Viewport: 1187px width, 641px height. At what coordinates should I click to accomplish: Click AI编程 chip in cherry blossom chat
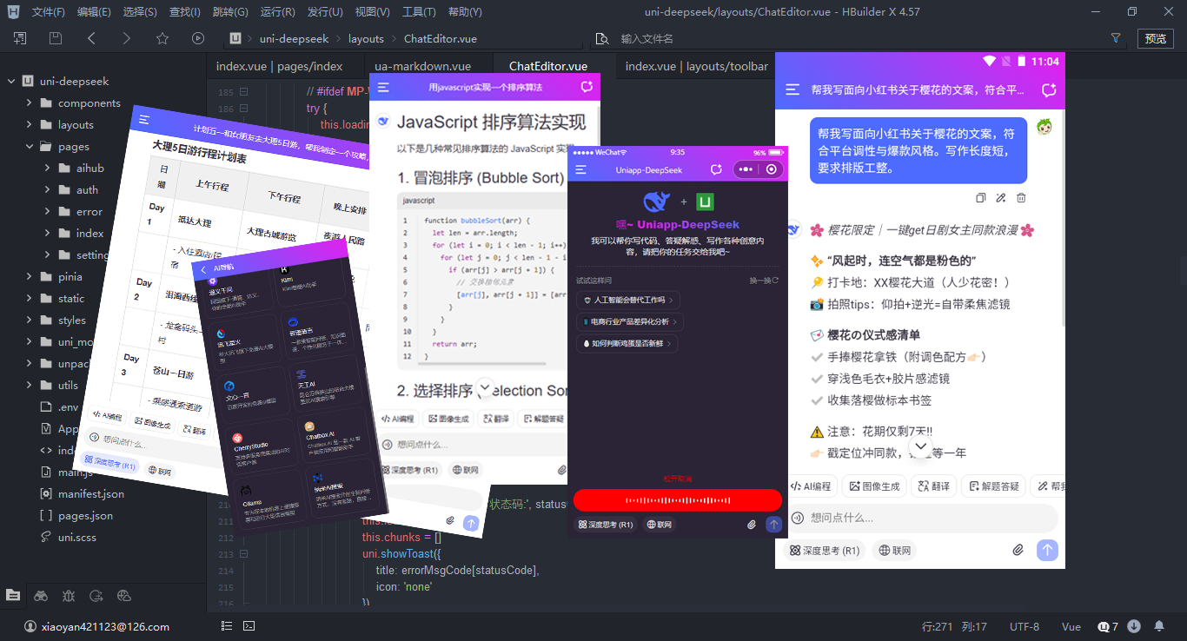tap(810, 486)
